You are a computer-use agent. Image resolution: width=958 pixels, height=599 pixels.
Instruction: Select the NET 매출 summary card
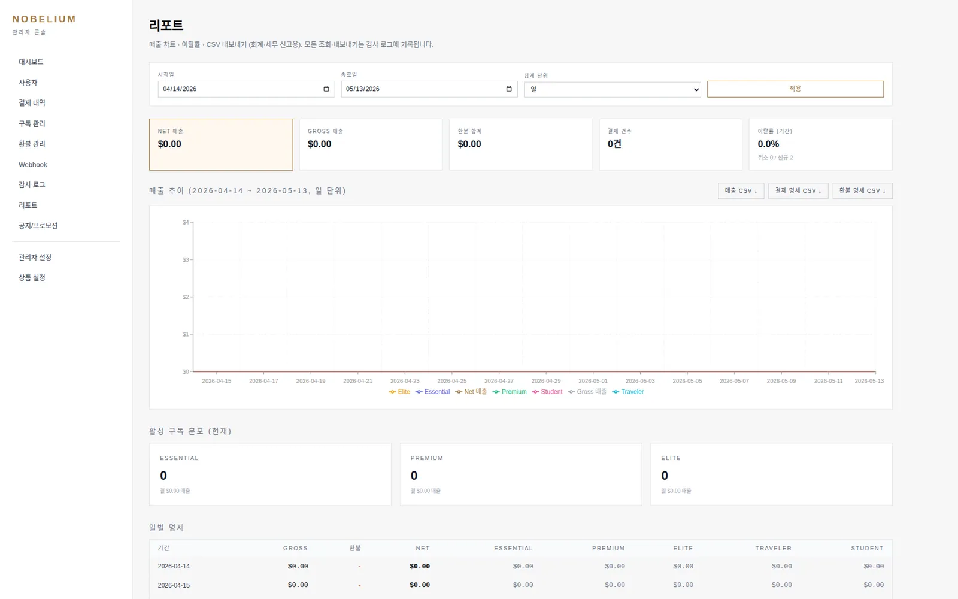(221, 144)
